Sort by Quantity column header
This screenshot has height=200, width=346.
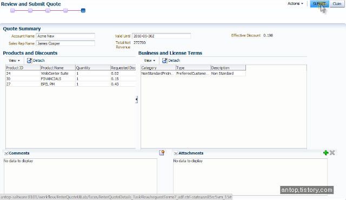click(92, 68)
